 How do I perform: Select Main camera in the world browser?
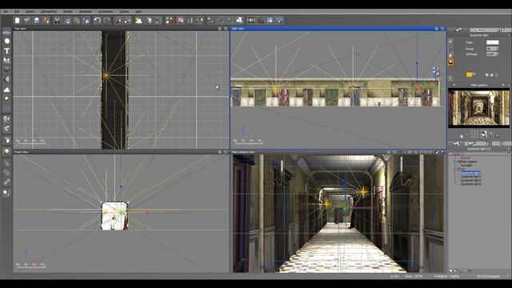[x=469, y=162]
